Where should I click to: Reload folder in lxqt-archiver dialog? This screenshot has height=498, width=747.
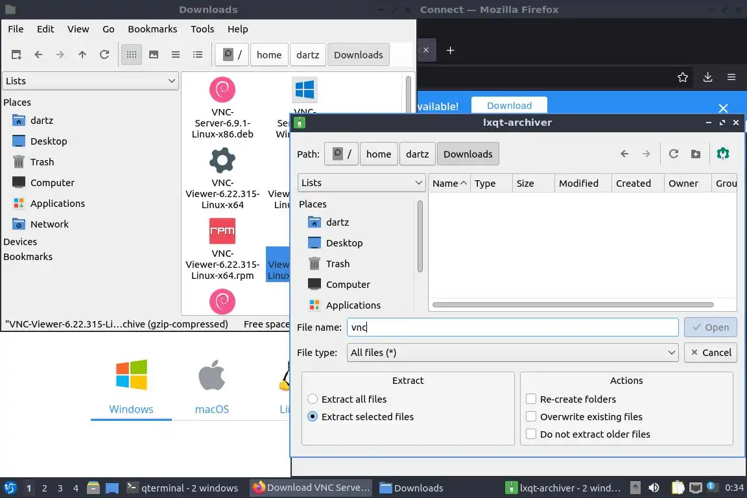(x=673, y=154)
